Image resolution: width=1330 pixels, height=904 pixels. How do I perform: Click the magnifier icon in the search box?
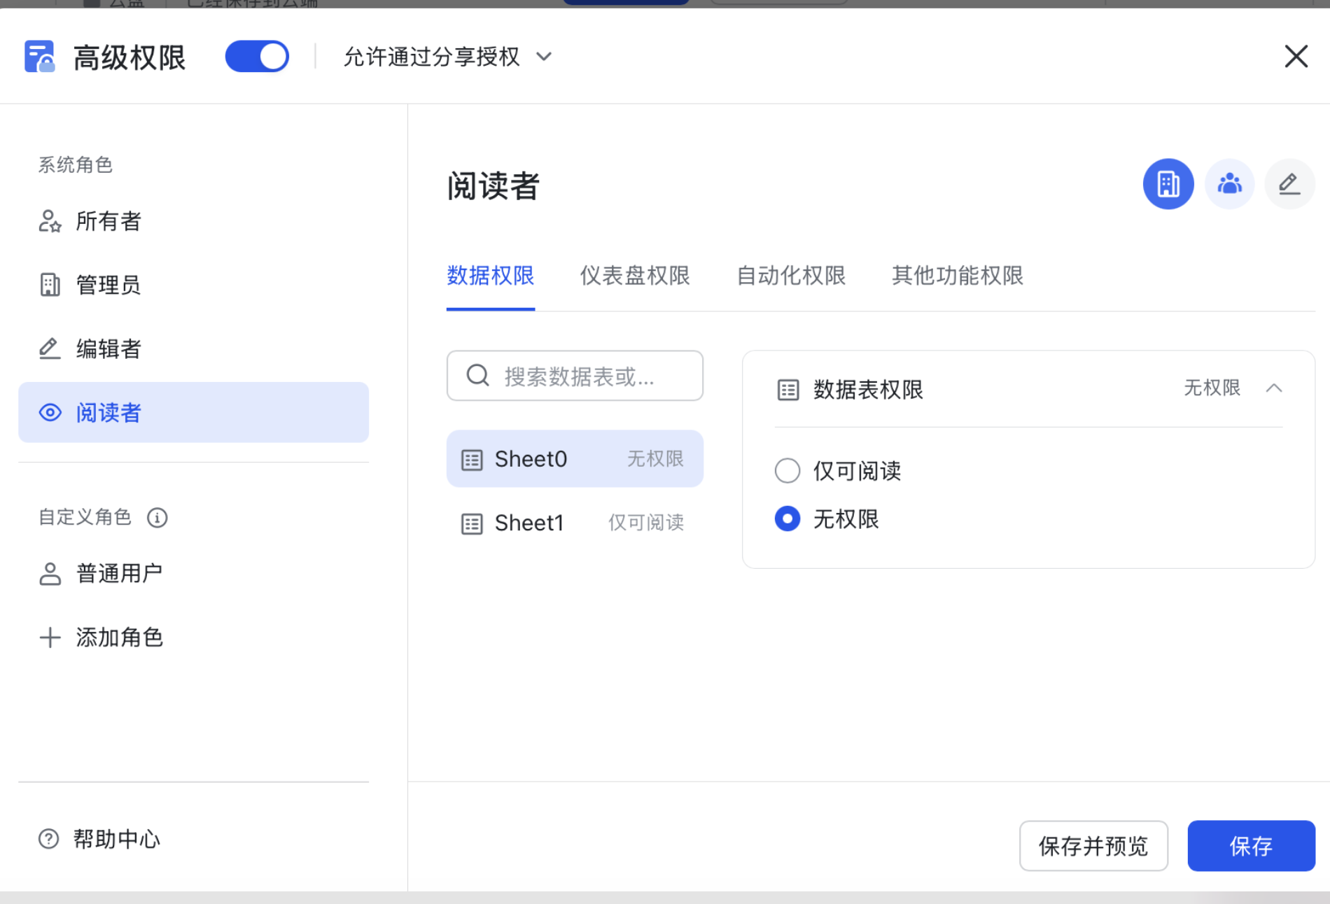pyautogui.click(x=477, y=376)
